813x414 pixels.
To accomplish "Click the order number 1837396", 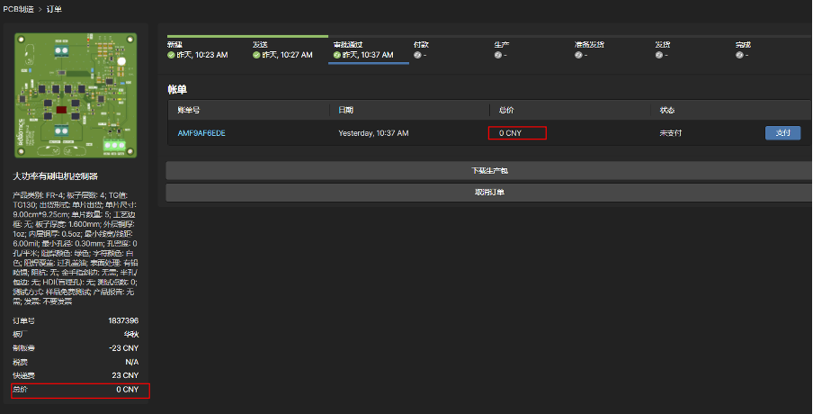I will click(x=123, y=320).
